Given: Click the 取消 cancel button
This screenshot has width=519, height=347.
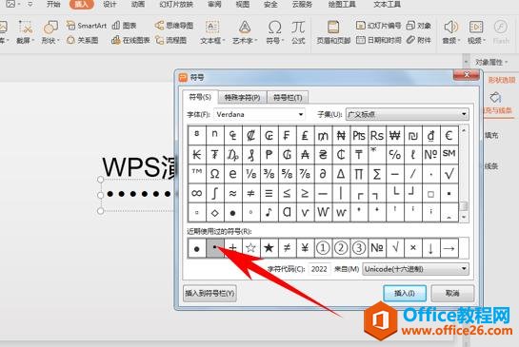Looking at the screenshot, I should (x=452, y=293).
